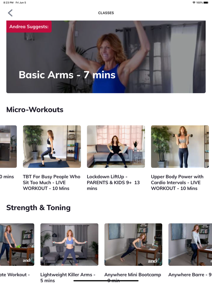The image size is (212, 283).
Task: Select Upper Body Power with Cardio Intervals title
Action: [x=177, y=182]
